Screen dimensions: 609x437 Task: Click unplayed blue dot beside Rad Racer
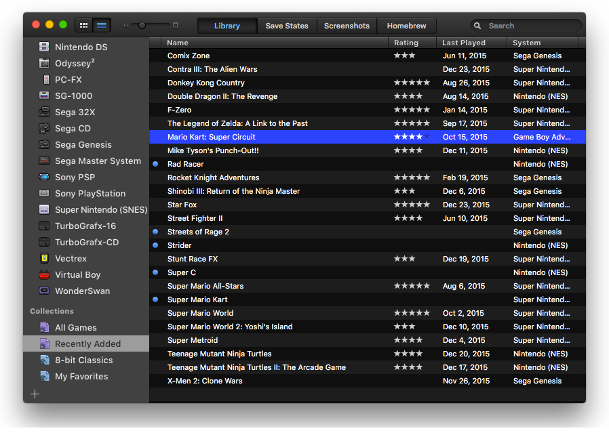[x=155, y=164]
